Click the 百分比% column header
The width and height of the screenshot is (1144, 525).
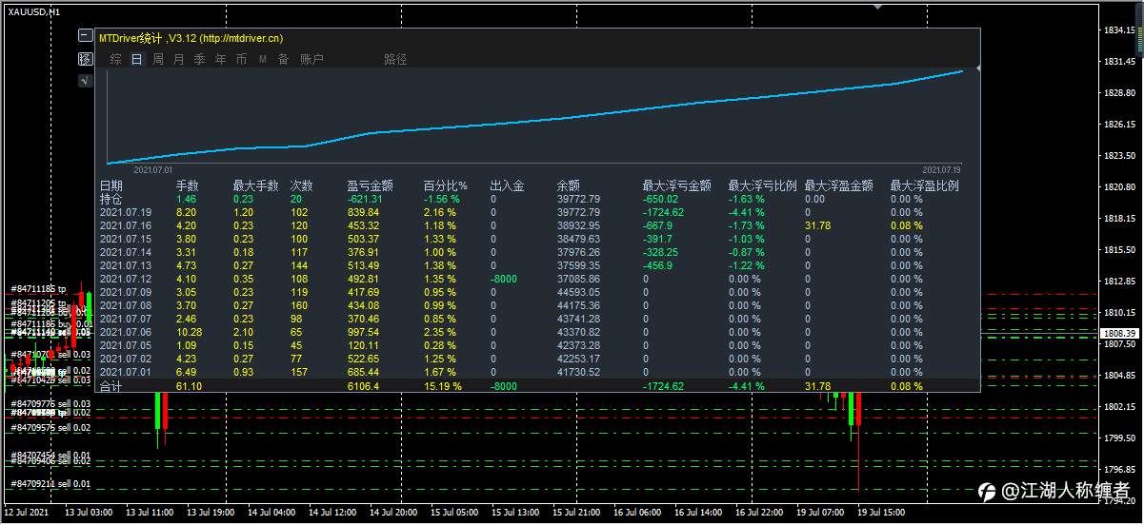[445, 186]
